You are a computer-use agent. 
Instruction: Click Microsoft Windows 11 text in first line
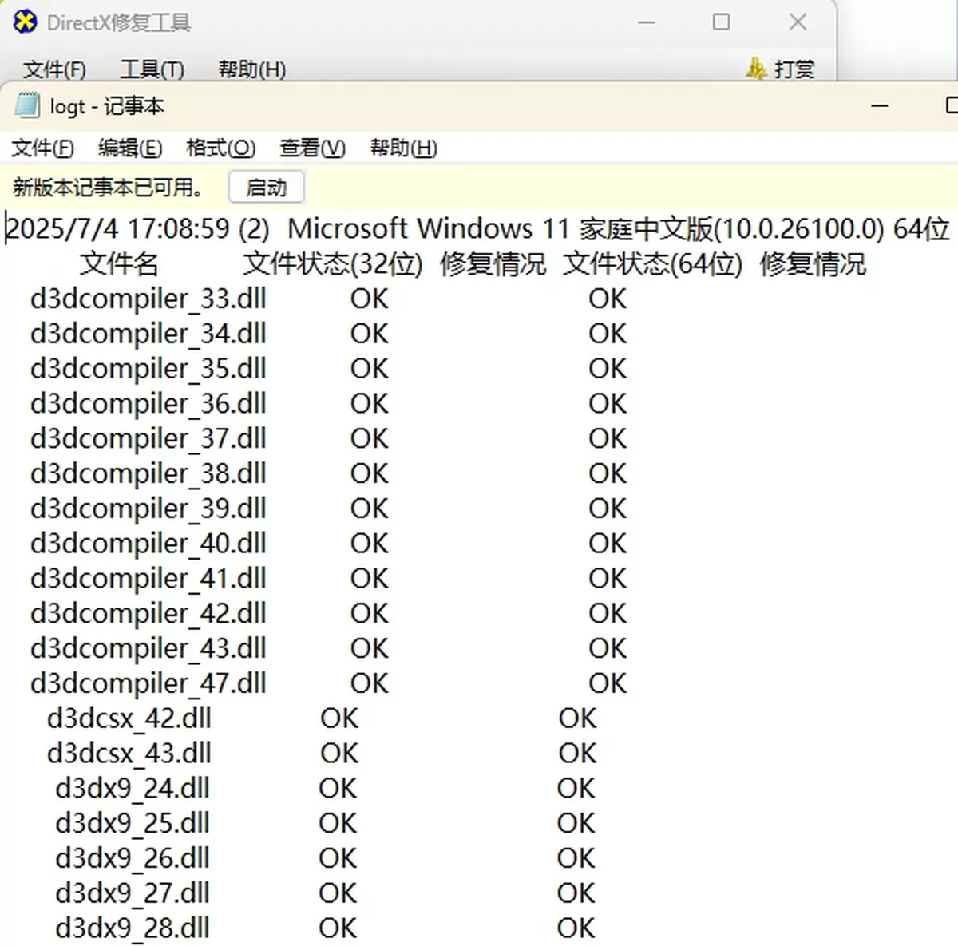(x=429, y=229)
